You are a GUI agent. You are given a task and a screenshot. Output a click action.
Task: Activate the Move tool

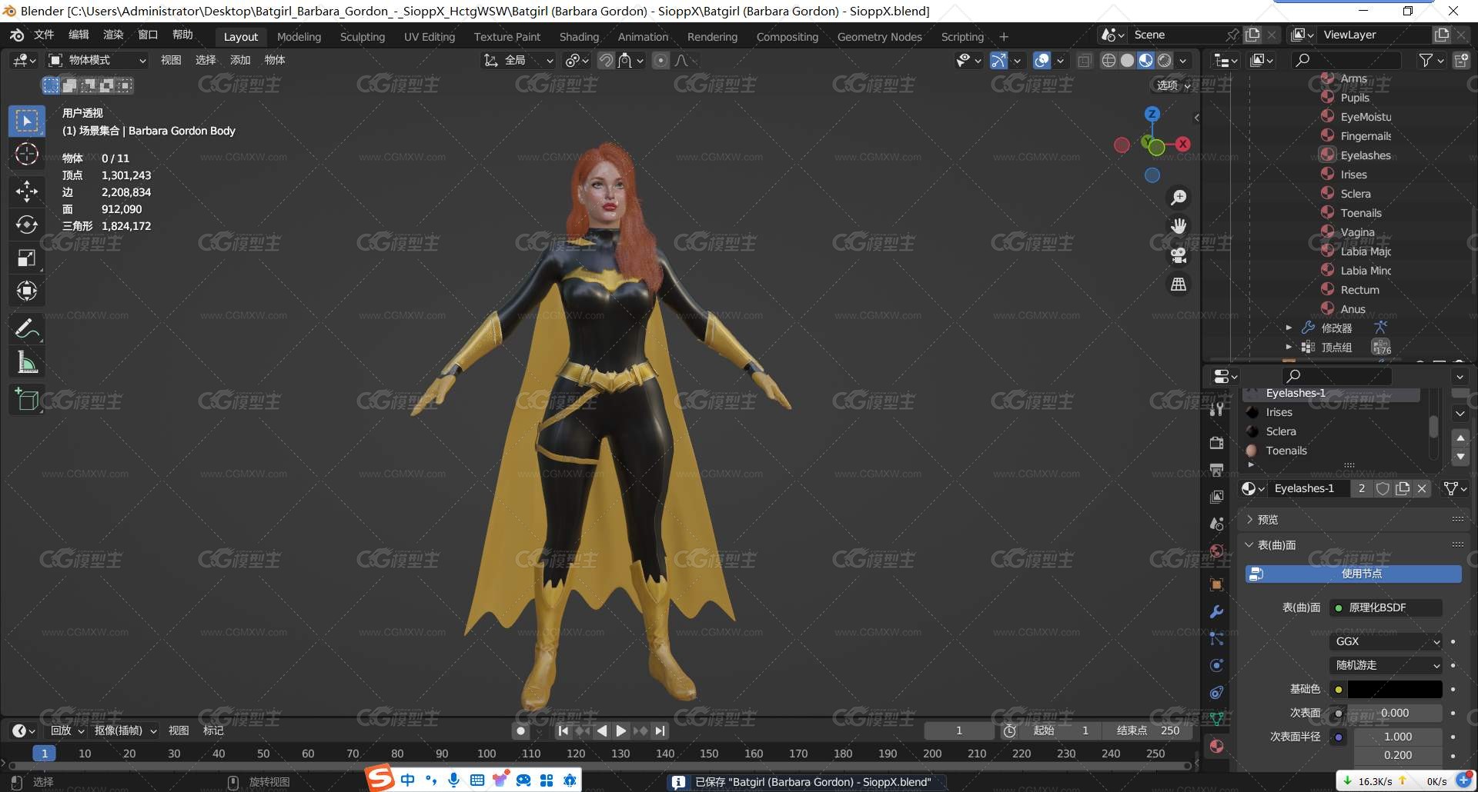pos(27,191)
